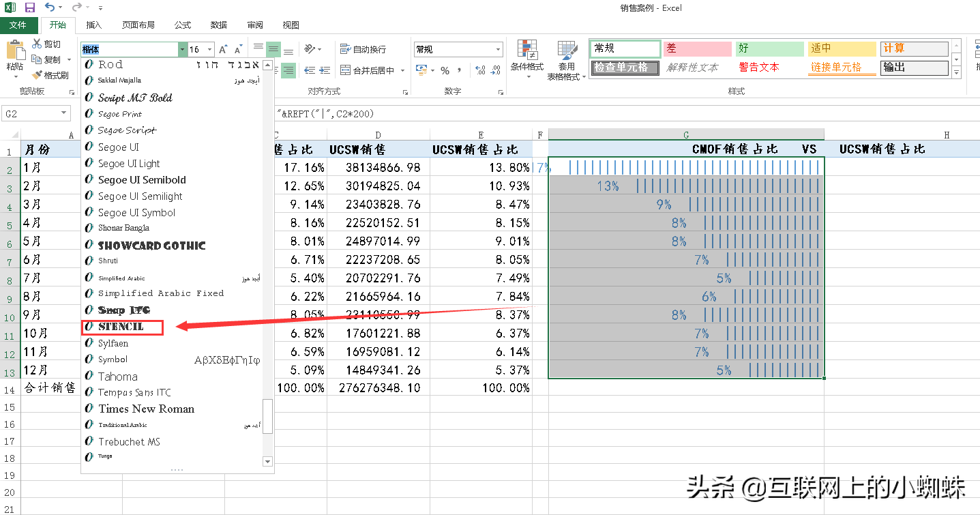
Task: Click the Paste clipboard icon
Action: (14, 50)
